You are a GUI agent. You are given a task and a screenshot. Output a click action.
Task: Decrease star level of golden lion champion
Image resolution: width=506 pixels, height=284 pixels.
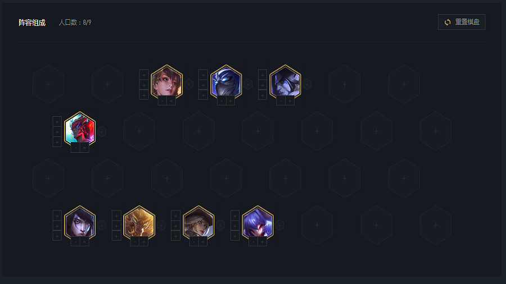(x=134, y=242)
